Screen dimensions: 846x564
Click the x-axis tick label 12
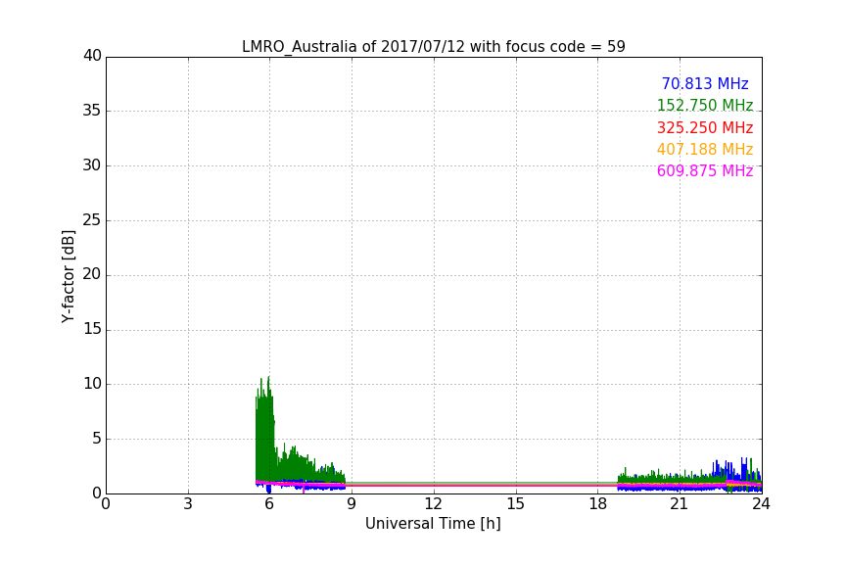coord(434,504)
